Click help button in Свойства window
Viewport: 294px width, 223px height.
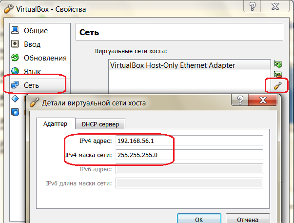(x=253, y=6)
